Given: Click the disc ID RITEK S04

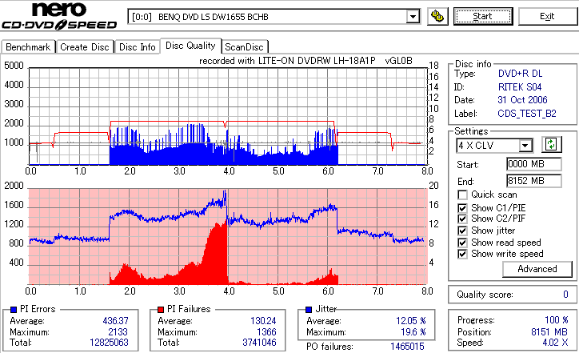Looking at the screenshot, I should 520,87.
